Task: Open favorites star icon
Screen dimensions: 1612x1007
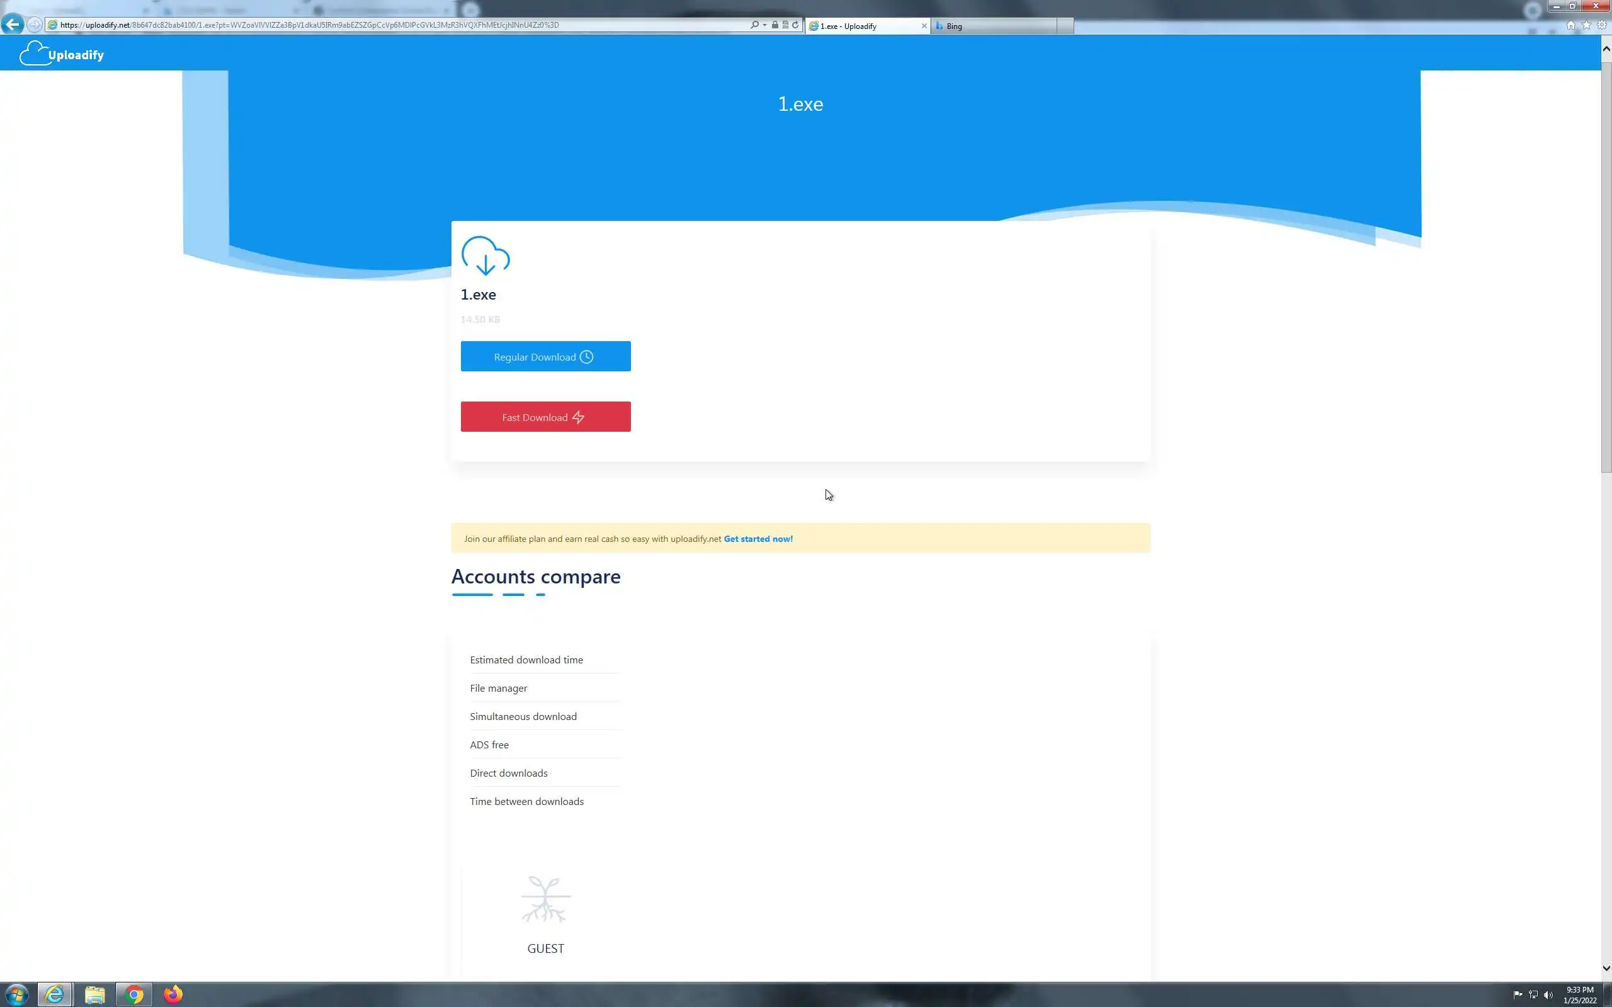Action: pyautogui.click(x=1586, y=25)
